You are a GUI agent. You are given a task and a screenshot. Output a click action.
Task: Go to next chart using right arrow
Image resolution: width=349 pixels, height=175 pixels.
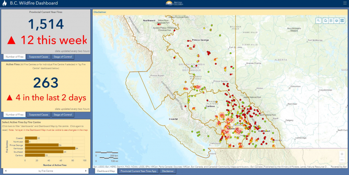[88, 171]
